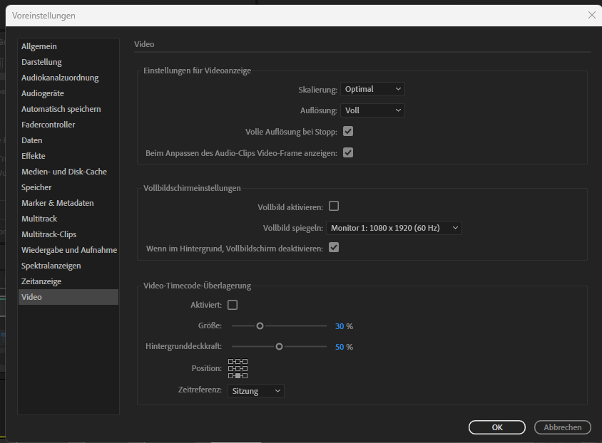Open the Auflösung dropdown showing Voll
This screenshot has height=443, width=602.
tap(372, 110)
